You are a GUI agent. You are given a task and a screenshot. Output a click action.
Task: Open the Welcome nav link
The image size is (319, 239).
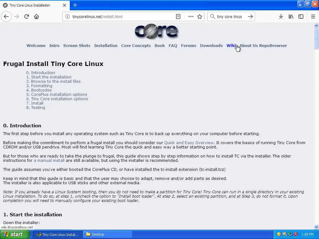(x=36, y=45)
